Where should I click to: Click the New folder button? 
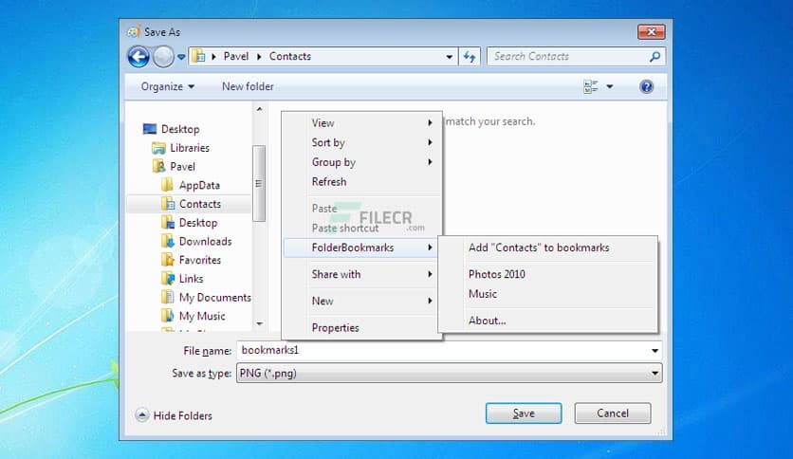tap(248, 86)
